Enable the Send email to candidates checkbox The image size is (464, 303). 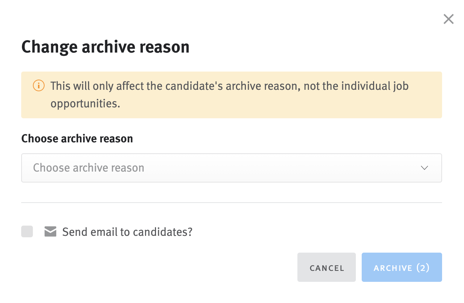click(x=27, y=231)
